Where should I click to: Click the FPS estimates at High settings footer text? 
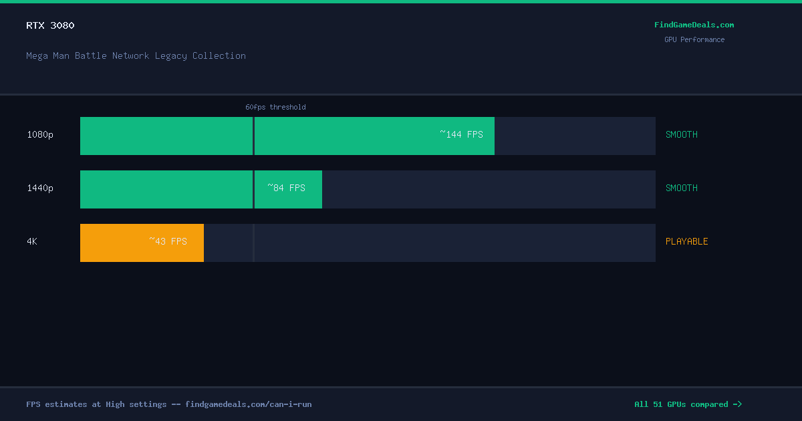168,404
